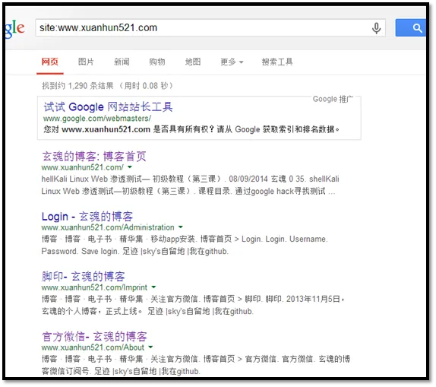Open the 官方微信- 玄魂的博客 result

tap(94, 336)
